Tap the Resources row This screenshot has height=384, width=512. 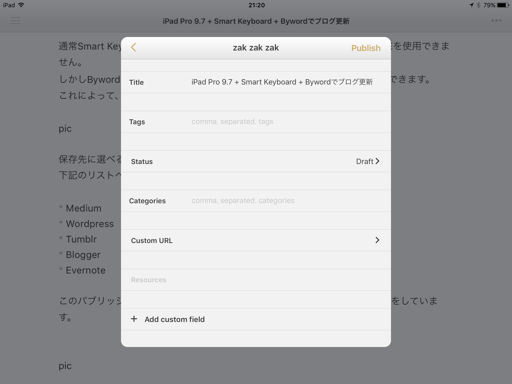pos(256,280)
